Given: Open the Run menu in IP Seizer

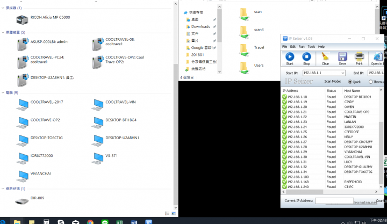Looking at the screenshot, I should tap(302, 46).
